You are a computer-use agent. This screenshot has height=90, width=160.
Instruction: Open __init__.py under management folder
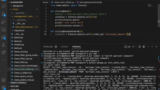pos(20,23)
